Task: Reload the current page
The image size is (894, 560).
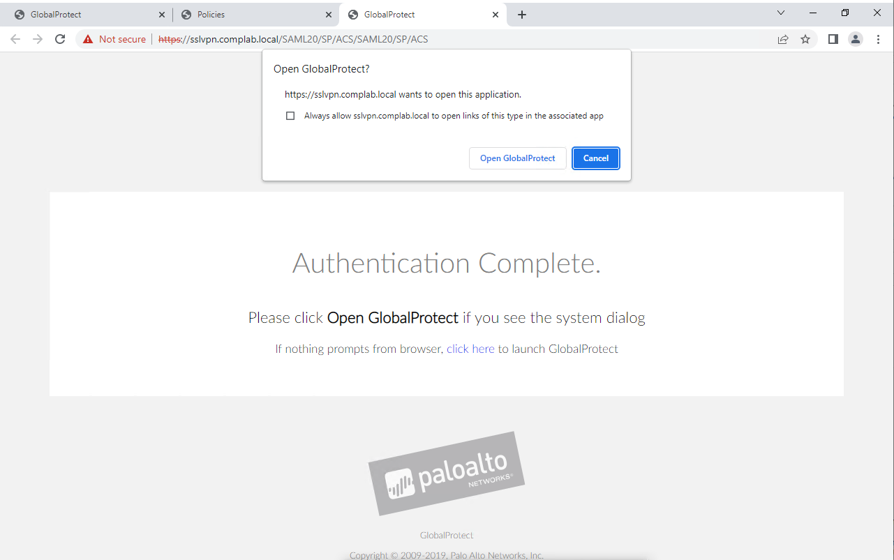Action: (x=59, y=39)
